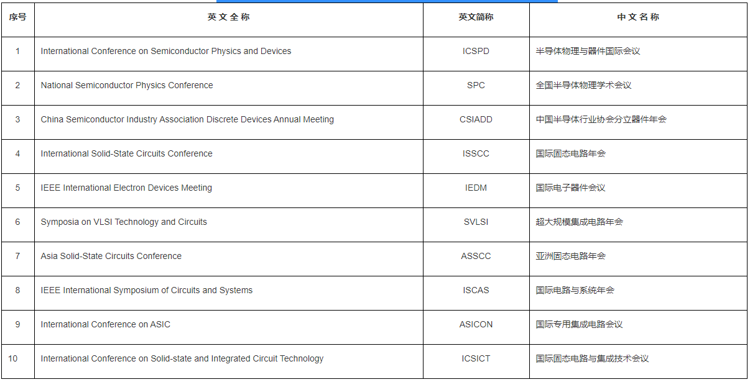The height and width of the screenshot is (382, 750).
Task: Click Symposia on VLSI Technology and Circuits
Action: [x=124, y=222]
